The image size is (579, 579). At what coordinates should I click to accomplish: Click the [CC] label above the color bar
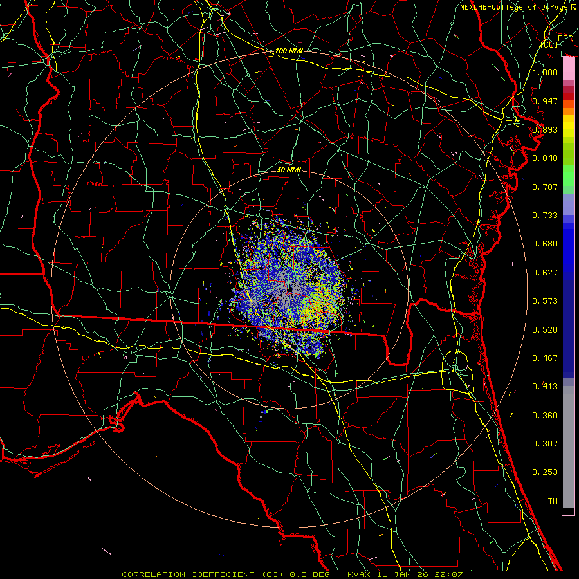pos(549,44)
